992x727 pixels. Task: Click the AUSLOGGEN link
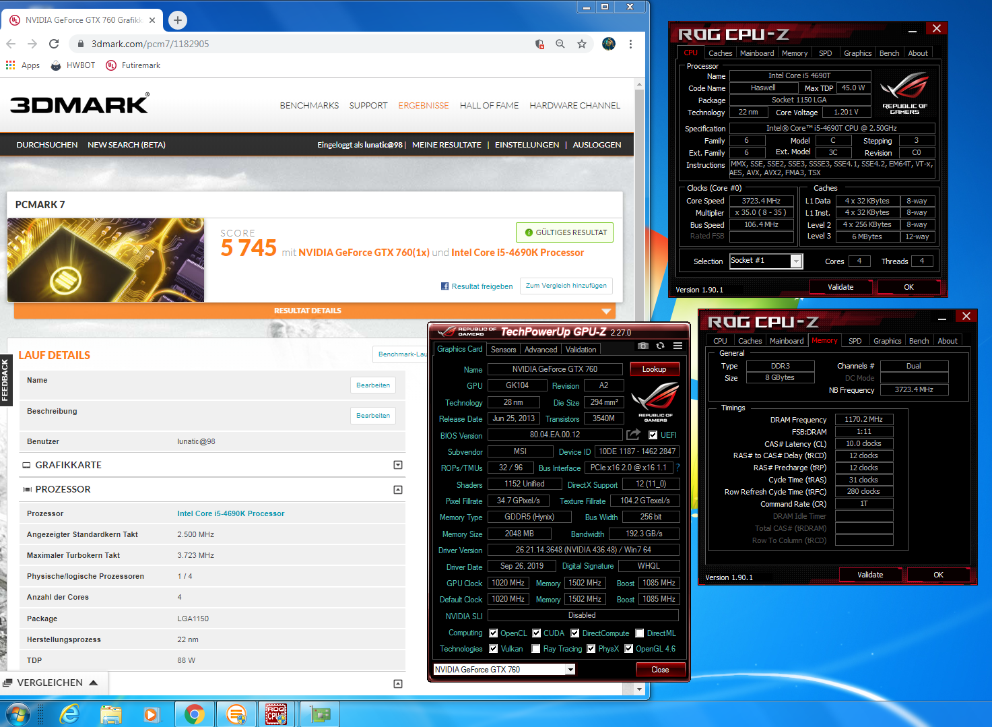[x=597, y=145]
